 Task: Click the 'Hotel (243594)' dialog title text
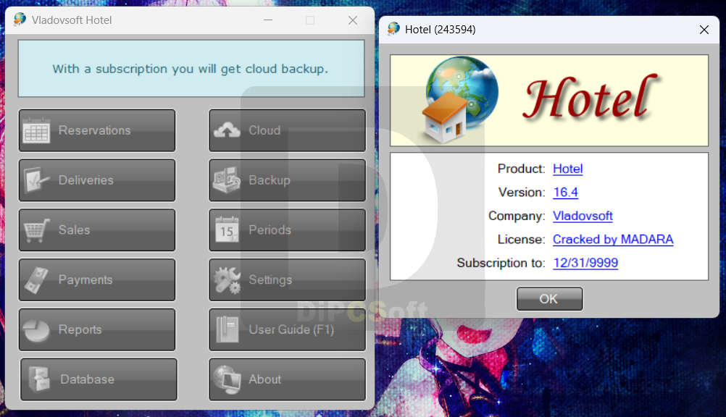click(441, 30)
